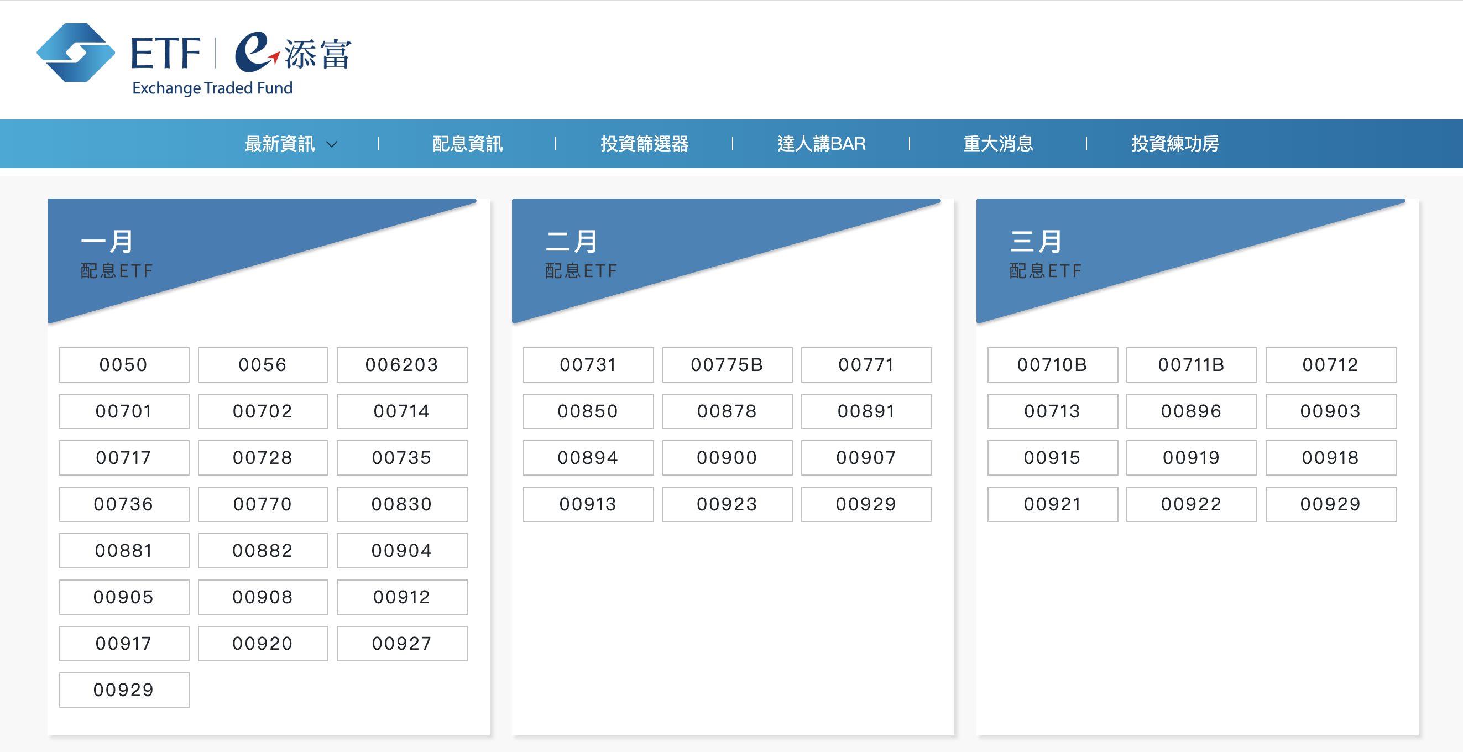Screen dimensions: 1463x752
Task: Select ETF 00881
Action: pyautogui.click(x=124, y=551)
